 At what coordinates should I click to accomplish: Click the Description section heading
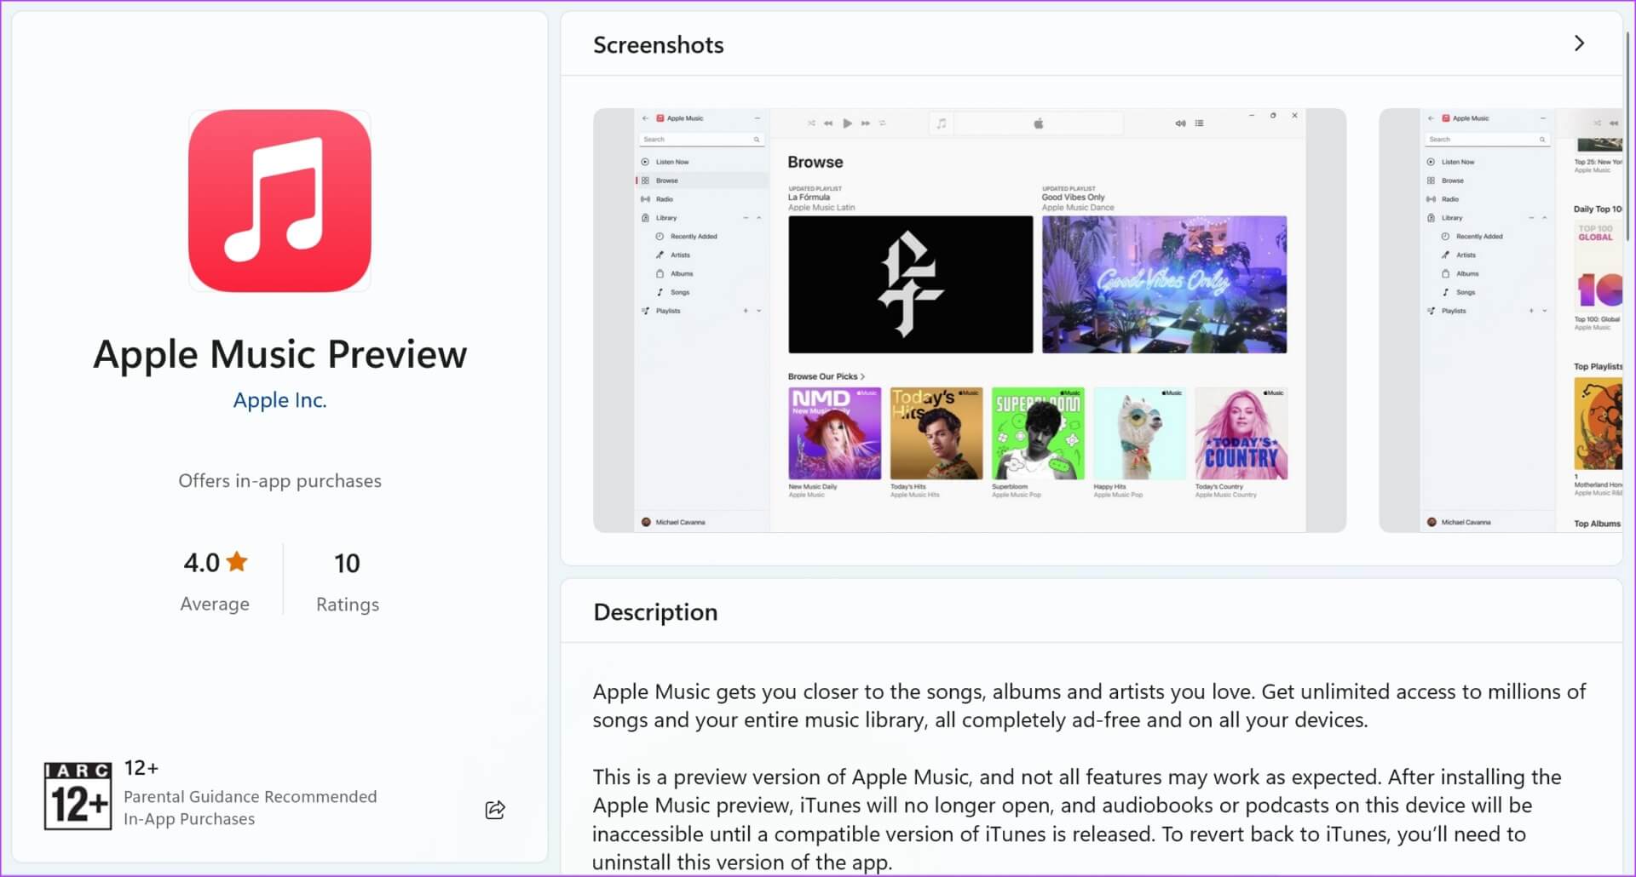655,612
